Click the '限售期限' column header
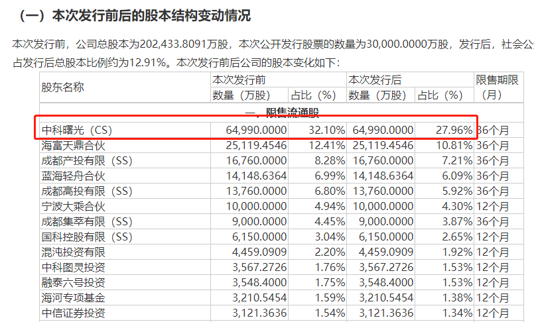The width and height of the screenshot is (534, 322). [498, 80]
